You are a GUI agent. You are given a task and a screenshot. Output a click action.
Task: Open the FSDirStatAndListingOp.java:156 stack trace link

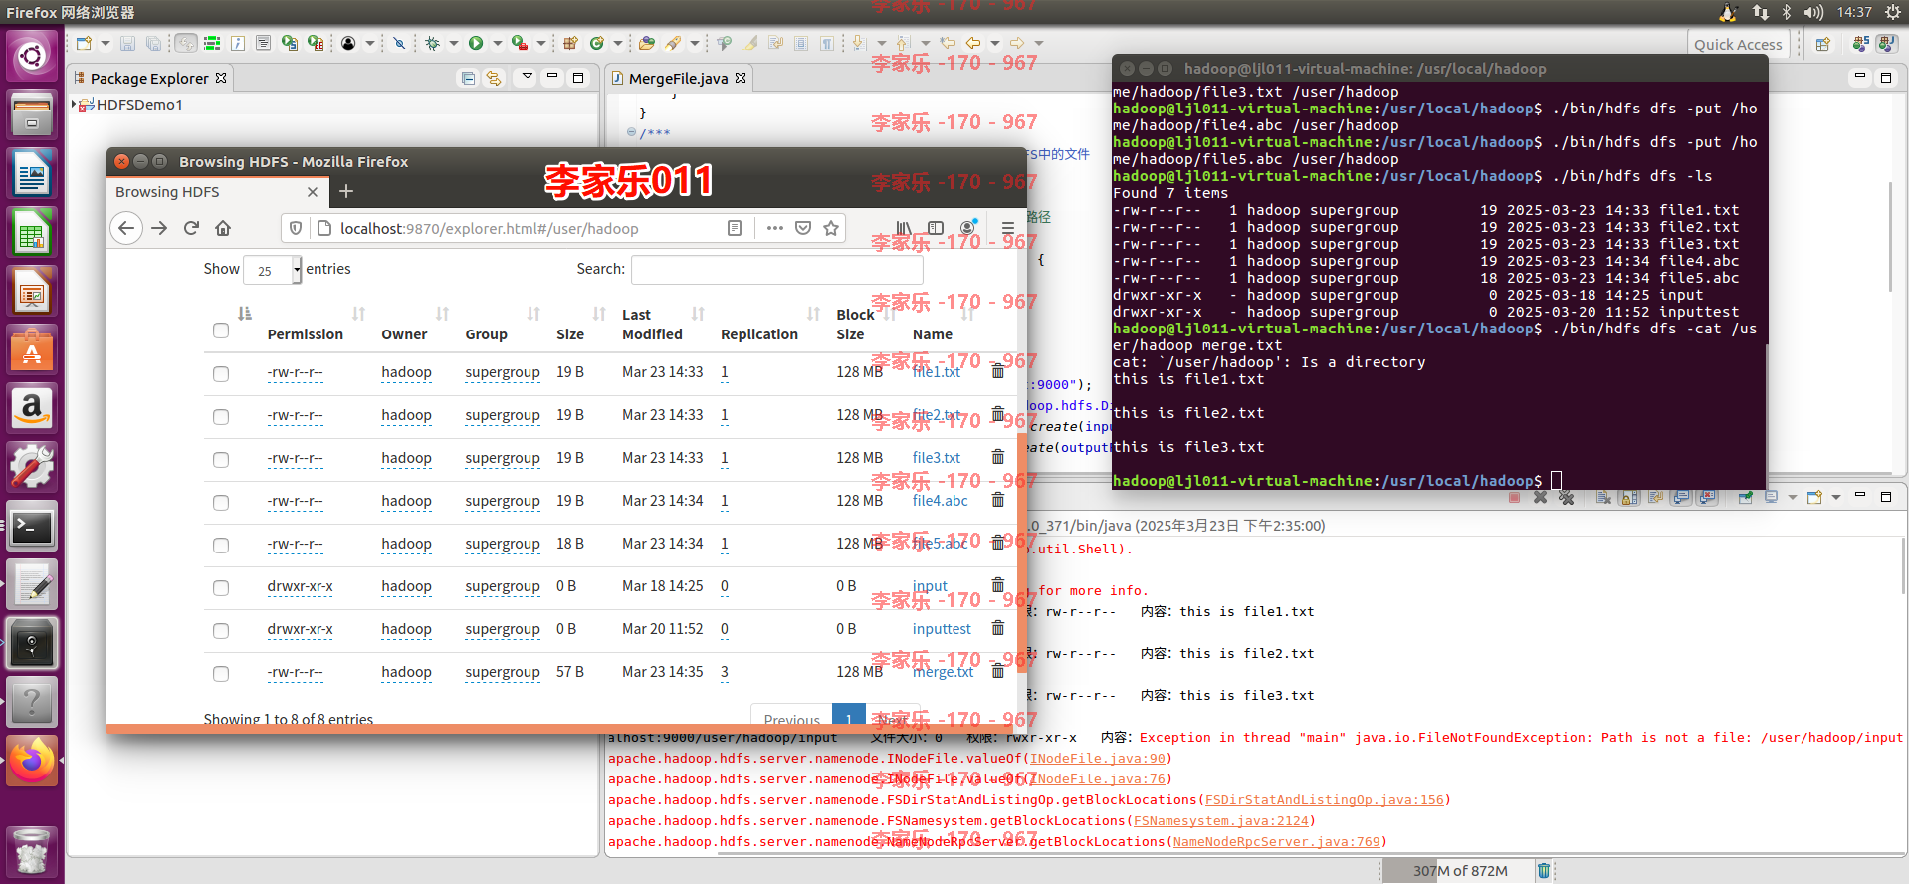click(1324, 800)
